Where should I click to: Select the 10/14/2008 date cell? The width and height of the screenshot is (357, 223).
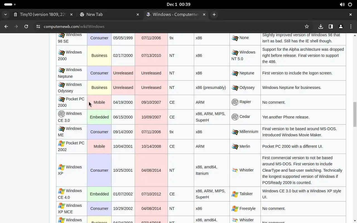[151, 146]
